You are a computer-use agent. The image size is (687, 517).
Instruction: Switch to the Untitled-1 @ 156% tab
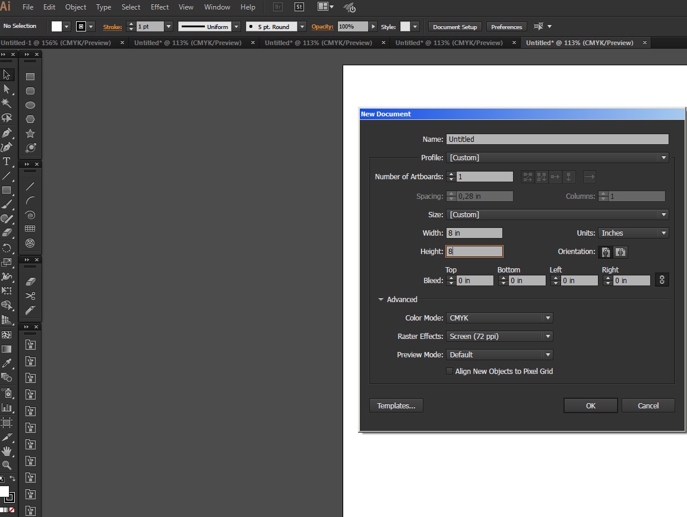click(56, 43)
